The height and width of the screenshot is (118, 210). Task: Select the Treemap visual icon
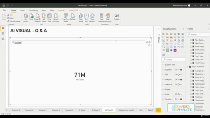(x=183, y=40)
